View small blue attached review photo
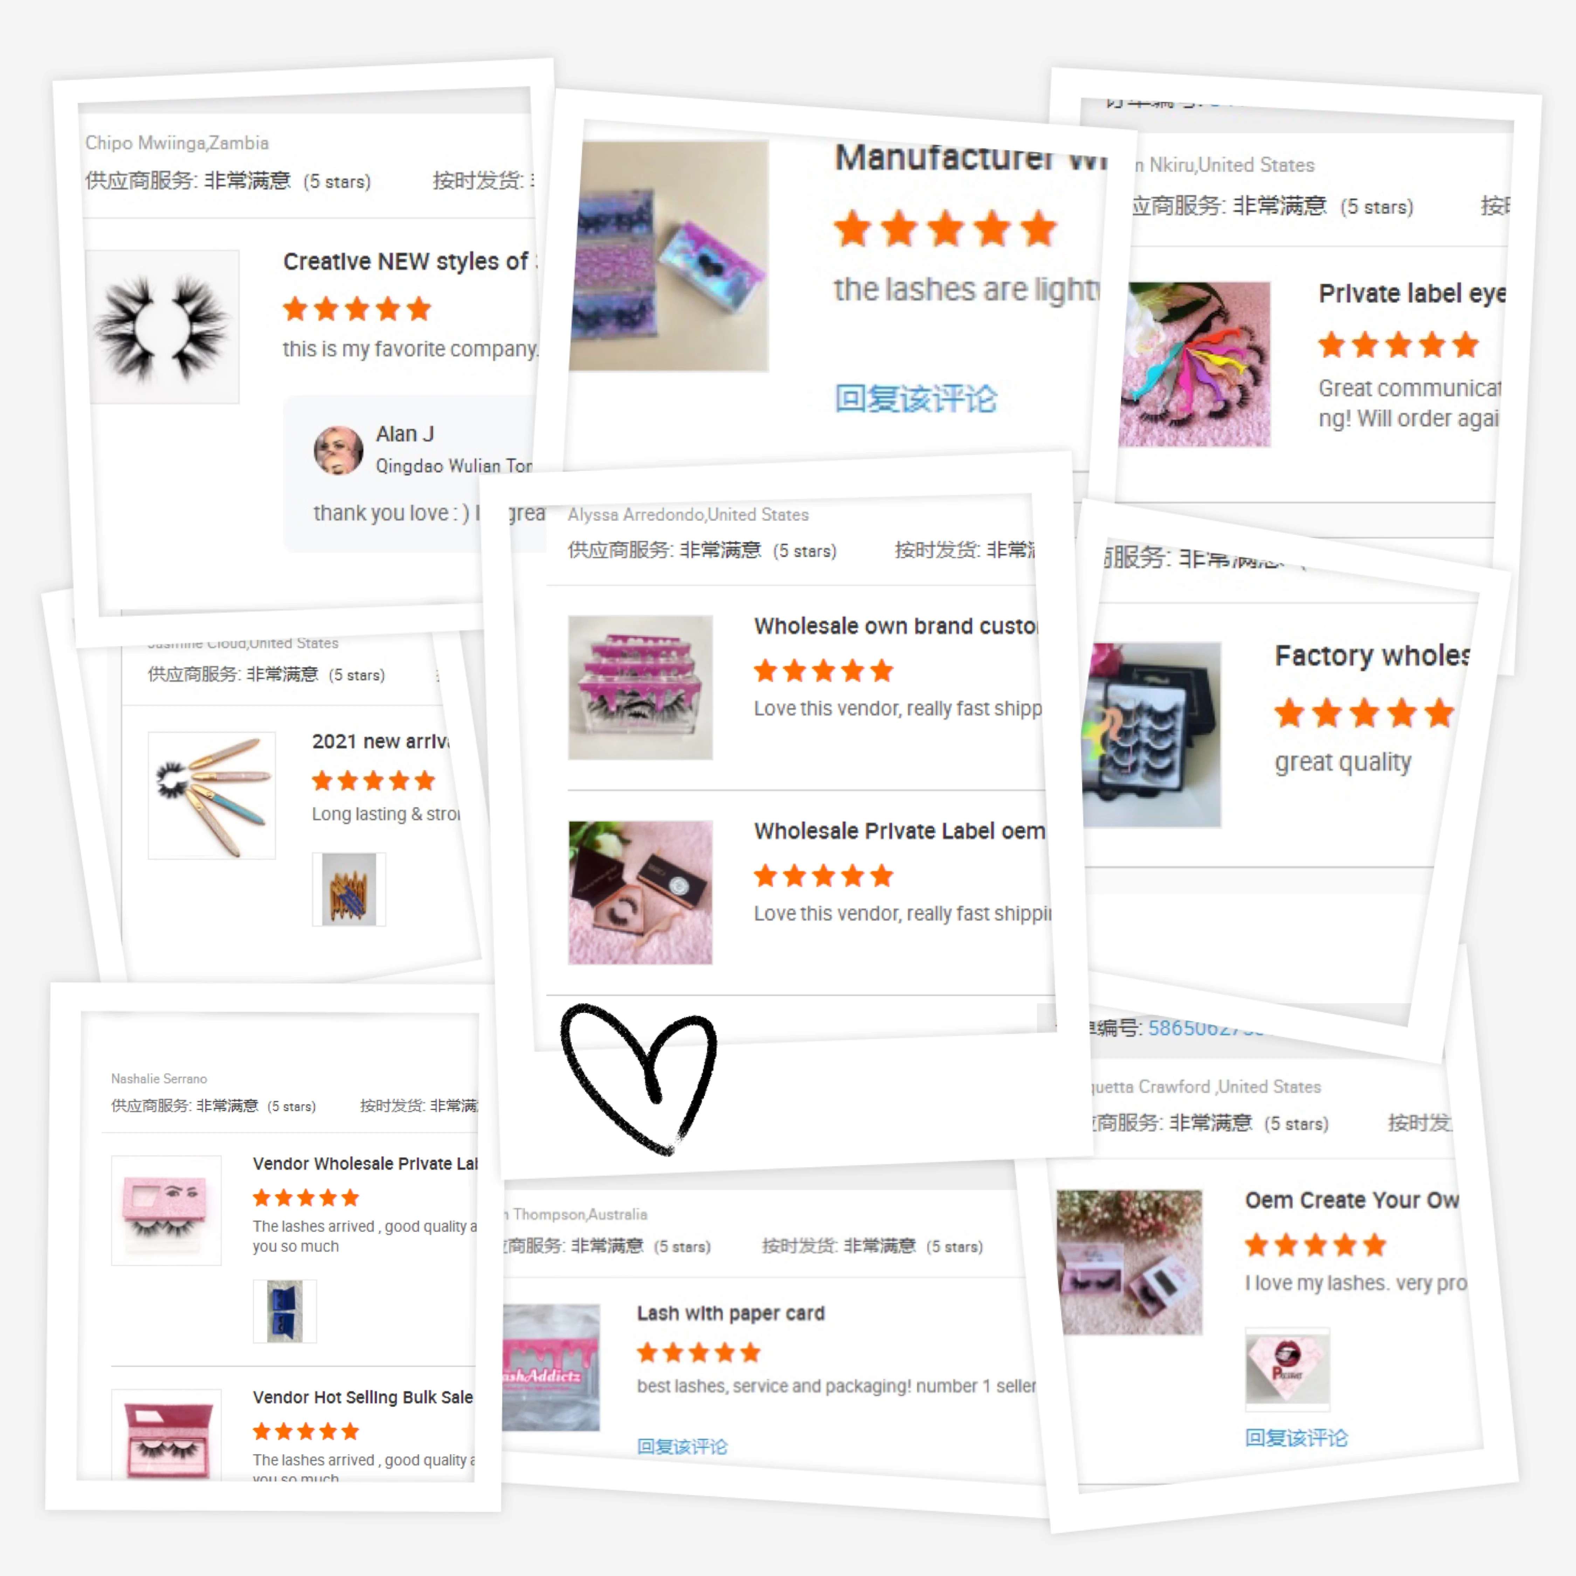This screenshot has height=1576, width=1576. pos(285,1312)
